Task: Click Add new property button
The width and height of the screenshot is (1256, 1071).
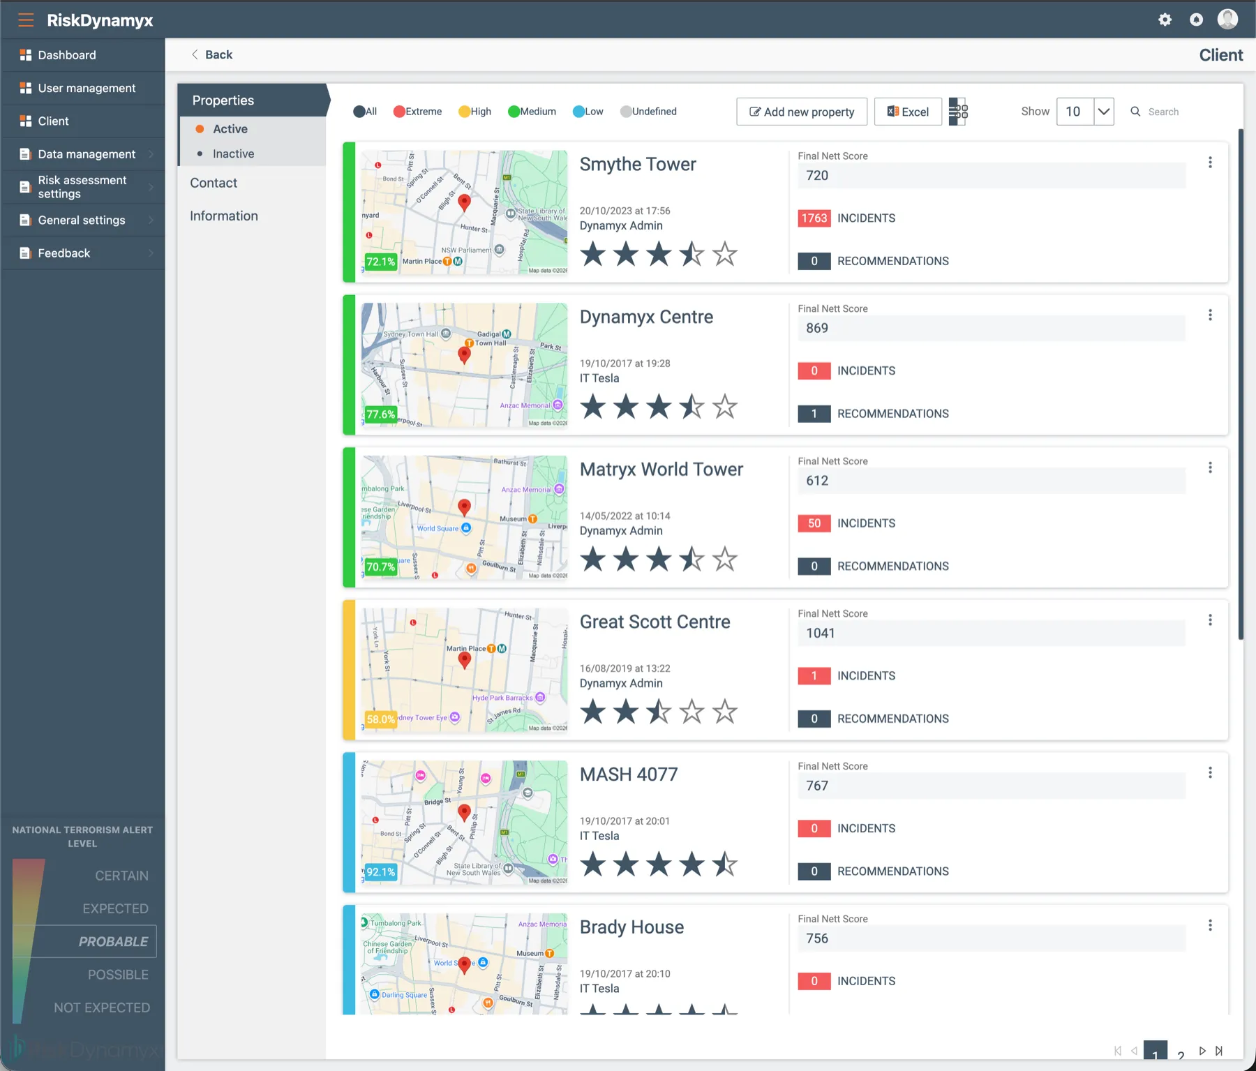Action: tap(802, 112)
